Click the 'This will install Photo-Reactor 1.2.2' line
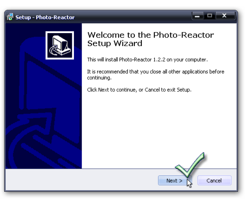The image size is (245, 204). pyautogui.click(x=147, y=60)
